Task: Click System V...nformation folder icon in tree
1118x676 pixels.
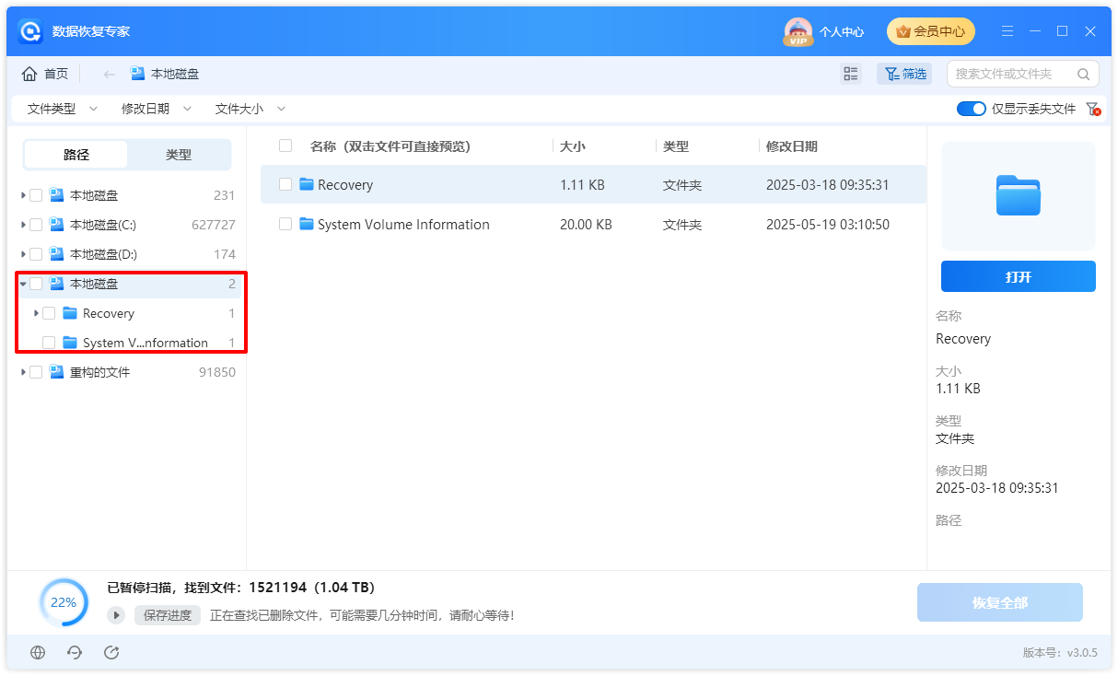Action: pyautogui.click(x=70, y=343)
